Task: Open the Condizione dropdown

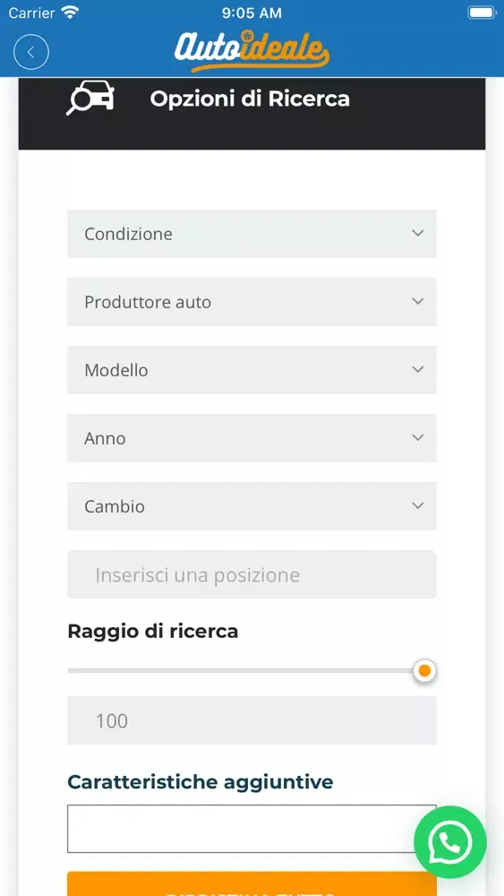Action: click(252, 234)
